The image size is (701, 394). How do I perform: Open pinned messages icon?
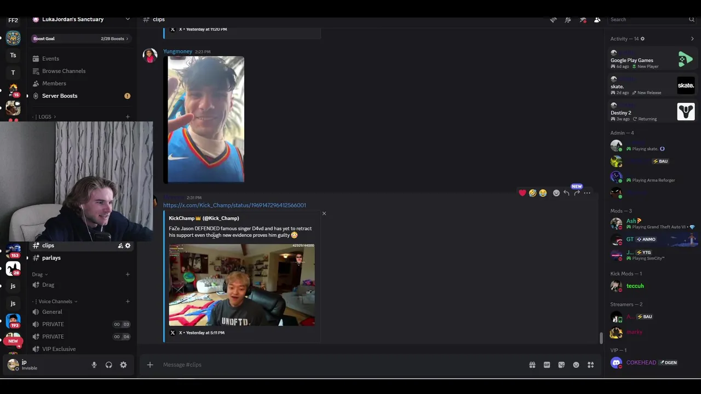(x=583, y=20)
